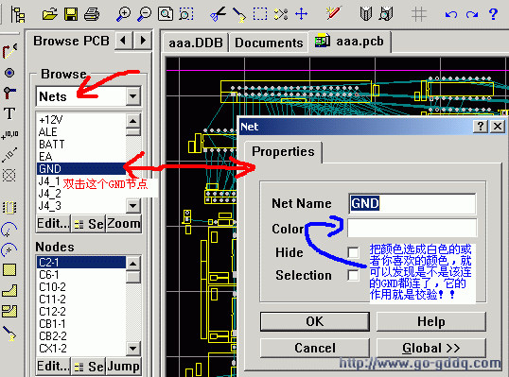Click the Zoom button under nets list
Screen dimensions: 509x377
[x=124, y=224]
